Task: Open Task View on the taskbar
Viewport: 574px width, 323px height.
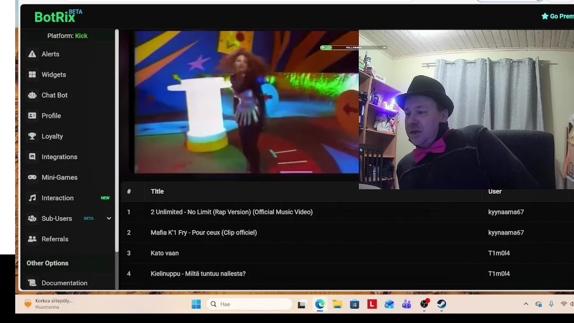Action: click(301, 304)
